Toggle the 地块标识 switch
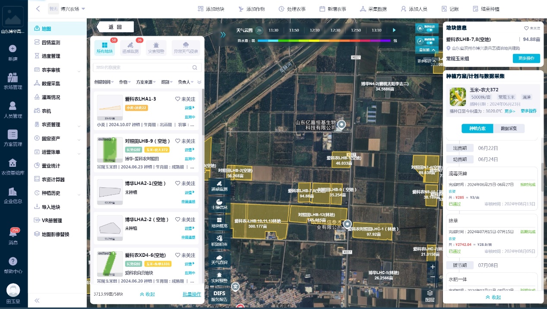This screenshot has height=309, width=547. click(430, 30)
